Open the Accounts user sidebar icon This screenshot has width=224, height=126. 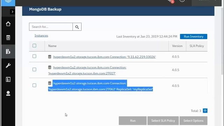[8, 93]
